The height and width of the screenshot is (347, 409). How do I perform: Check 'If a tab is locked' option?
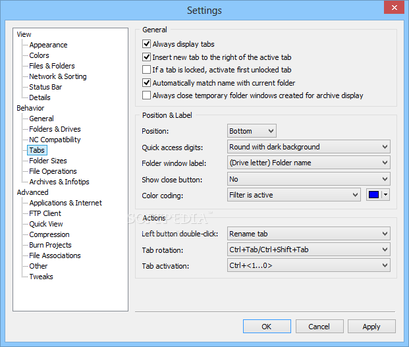coord(146,70)
